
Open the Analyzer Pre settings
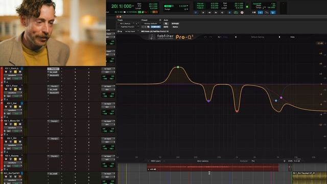click(253, 161)
